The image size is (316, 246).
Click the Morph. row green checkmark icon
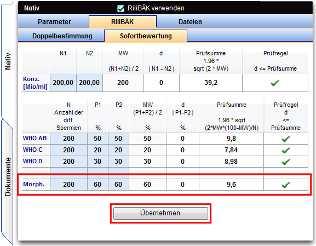click(x=286, y=185)
